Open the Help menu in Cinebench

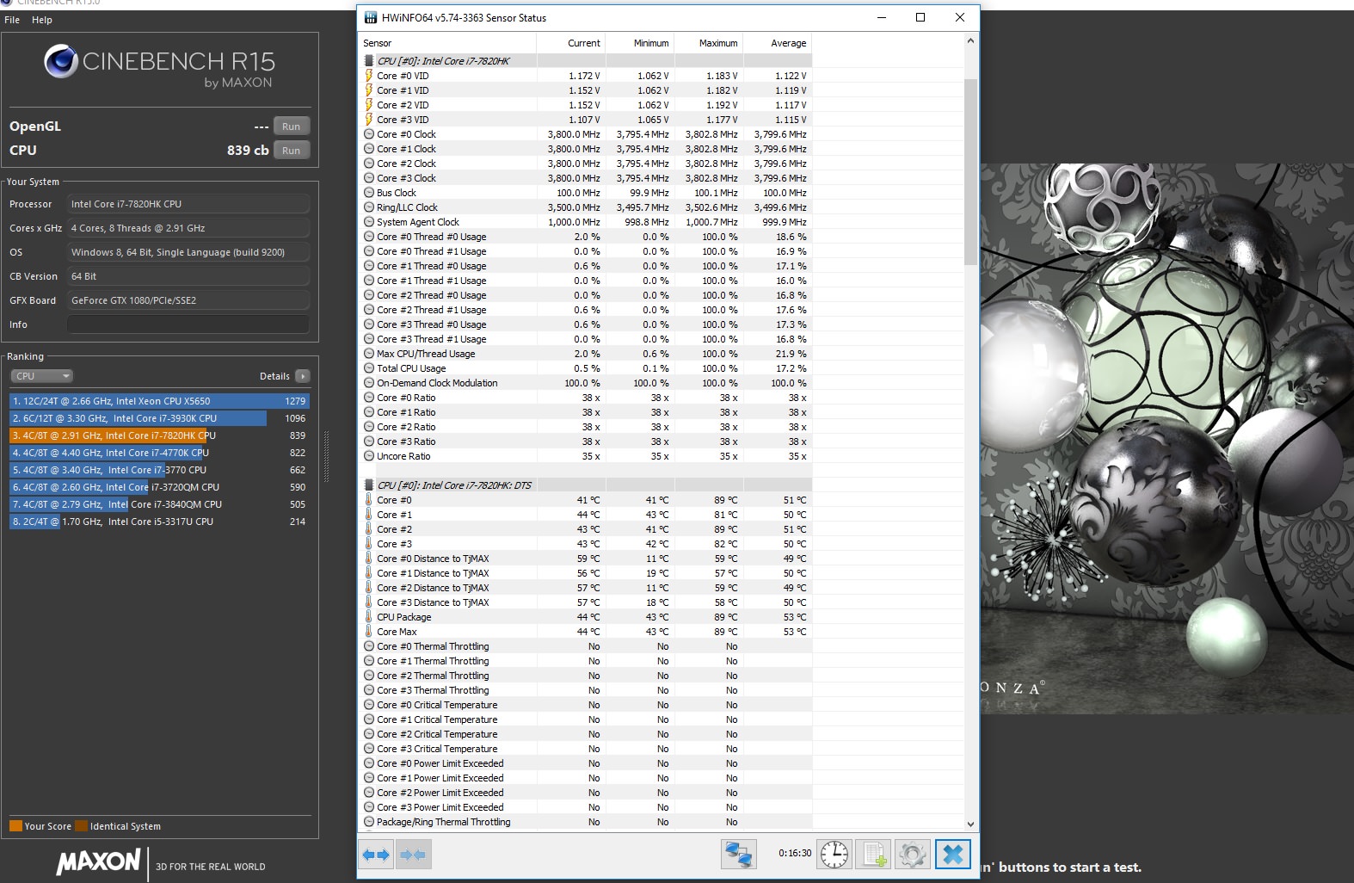42,20
